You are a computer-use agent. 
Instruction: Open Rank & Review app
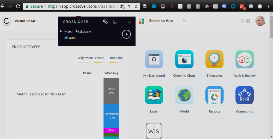(245, 59)
